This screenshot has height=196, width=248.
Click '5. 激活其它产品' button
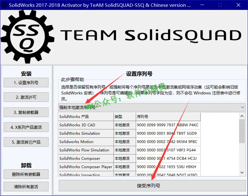click(x=26, y=142)
